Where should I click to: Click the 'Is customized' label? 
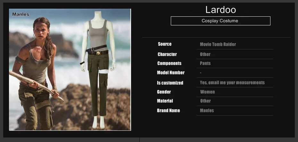tap(170, 83)
